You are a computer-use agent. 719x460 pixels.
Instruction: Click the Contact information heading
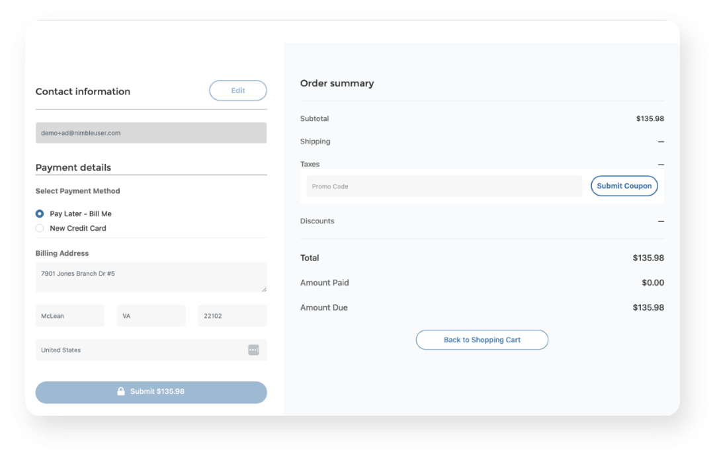click(83, 91)
